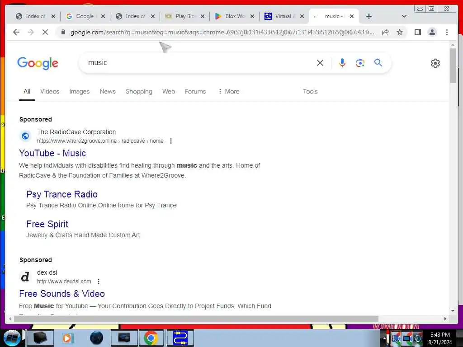The image size is (463, 347).
Task: Show hidden system tray icons
Action: 384,338
